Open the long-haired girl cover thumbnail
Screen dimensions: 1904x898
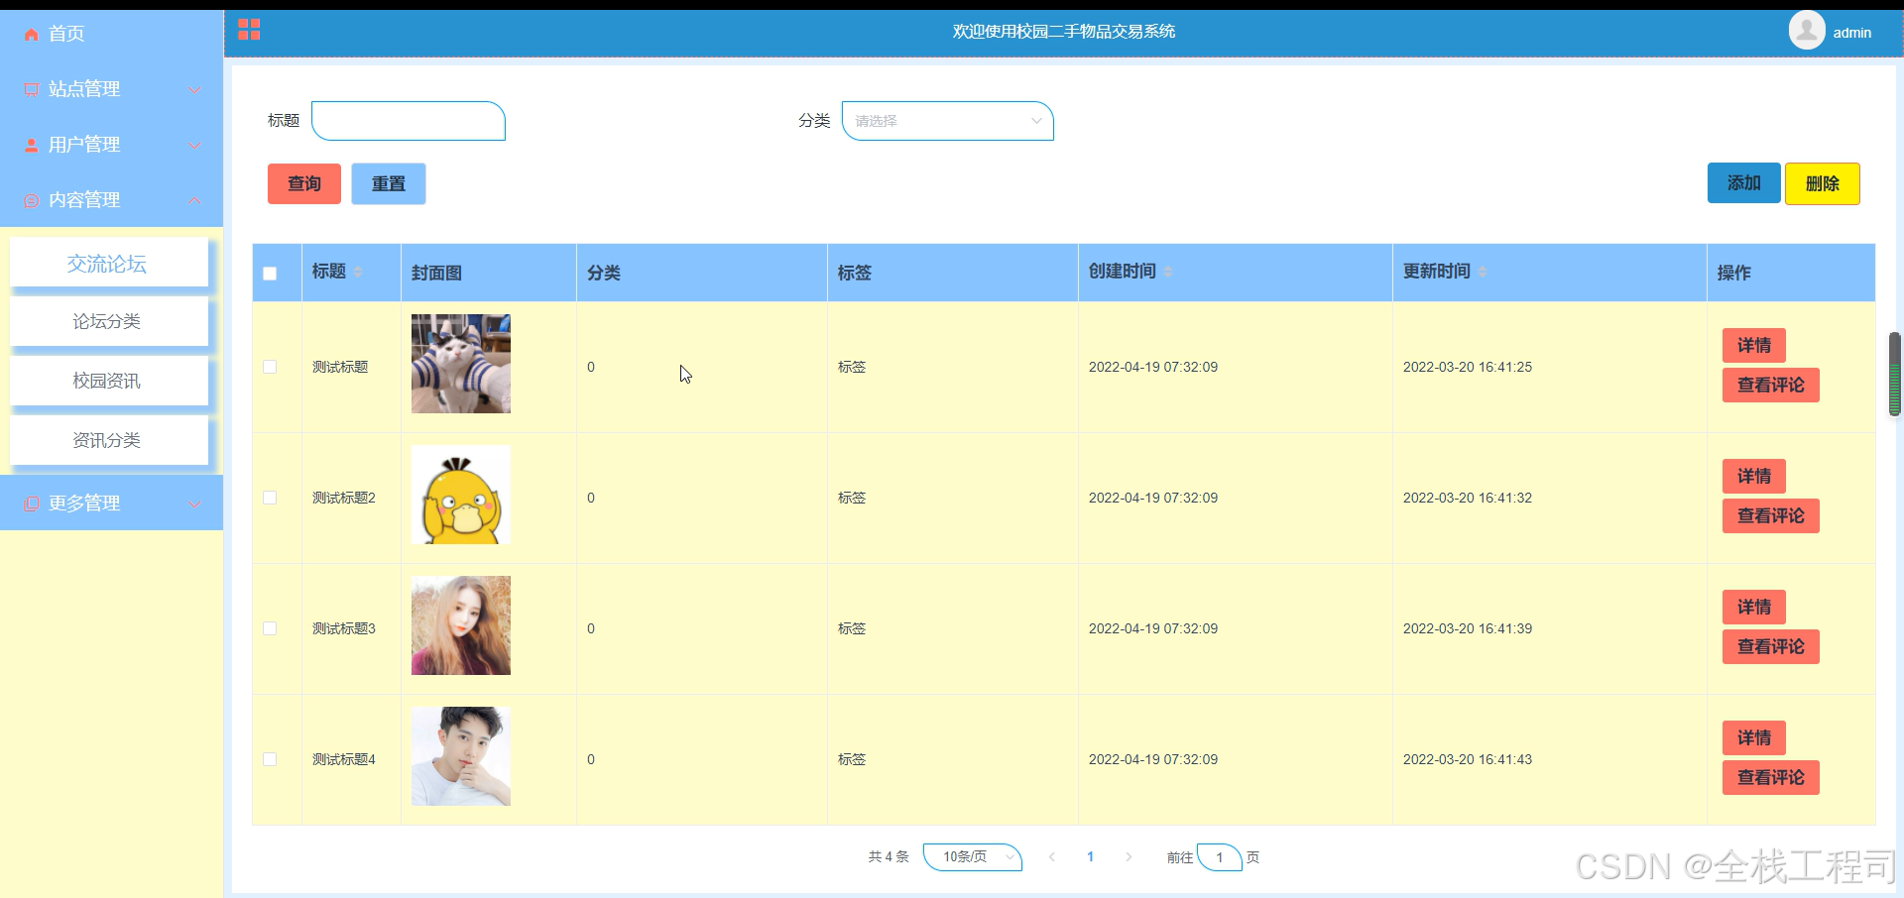tap(461, 625)
